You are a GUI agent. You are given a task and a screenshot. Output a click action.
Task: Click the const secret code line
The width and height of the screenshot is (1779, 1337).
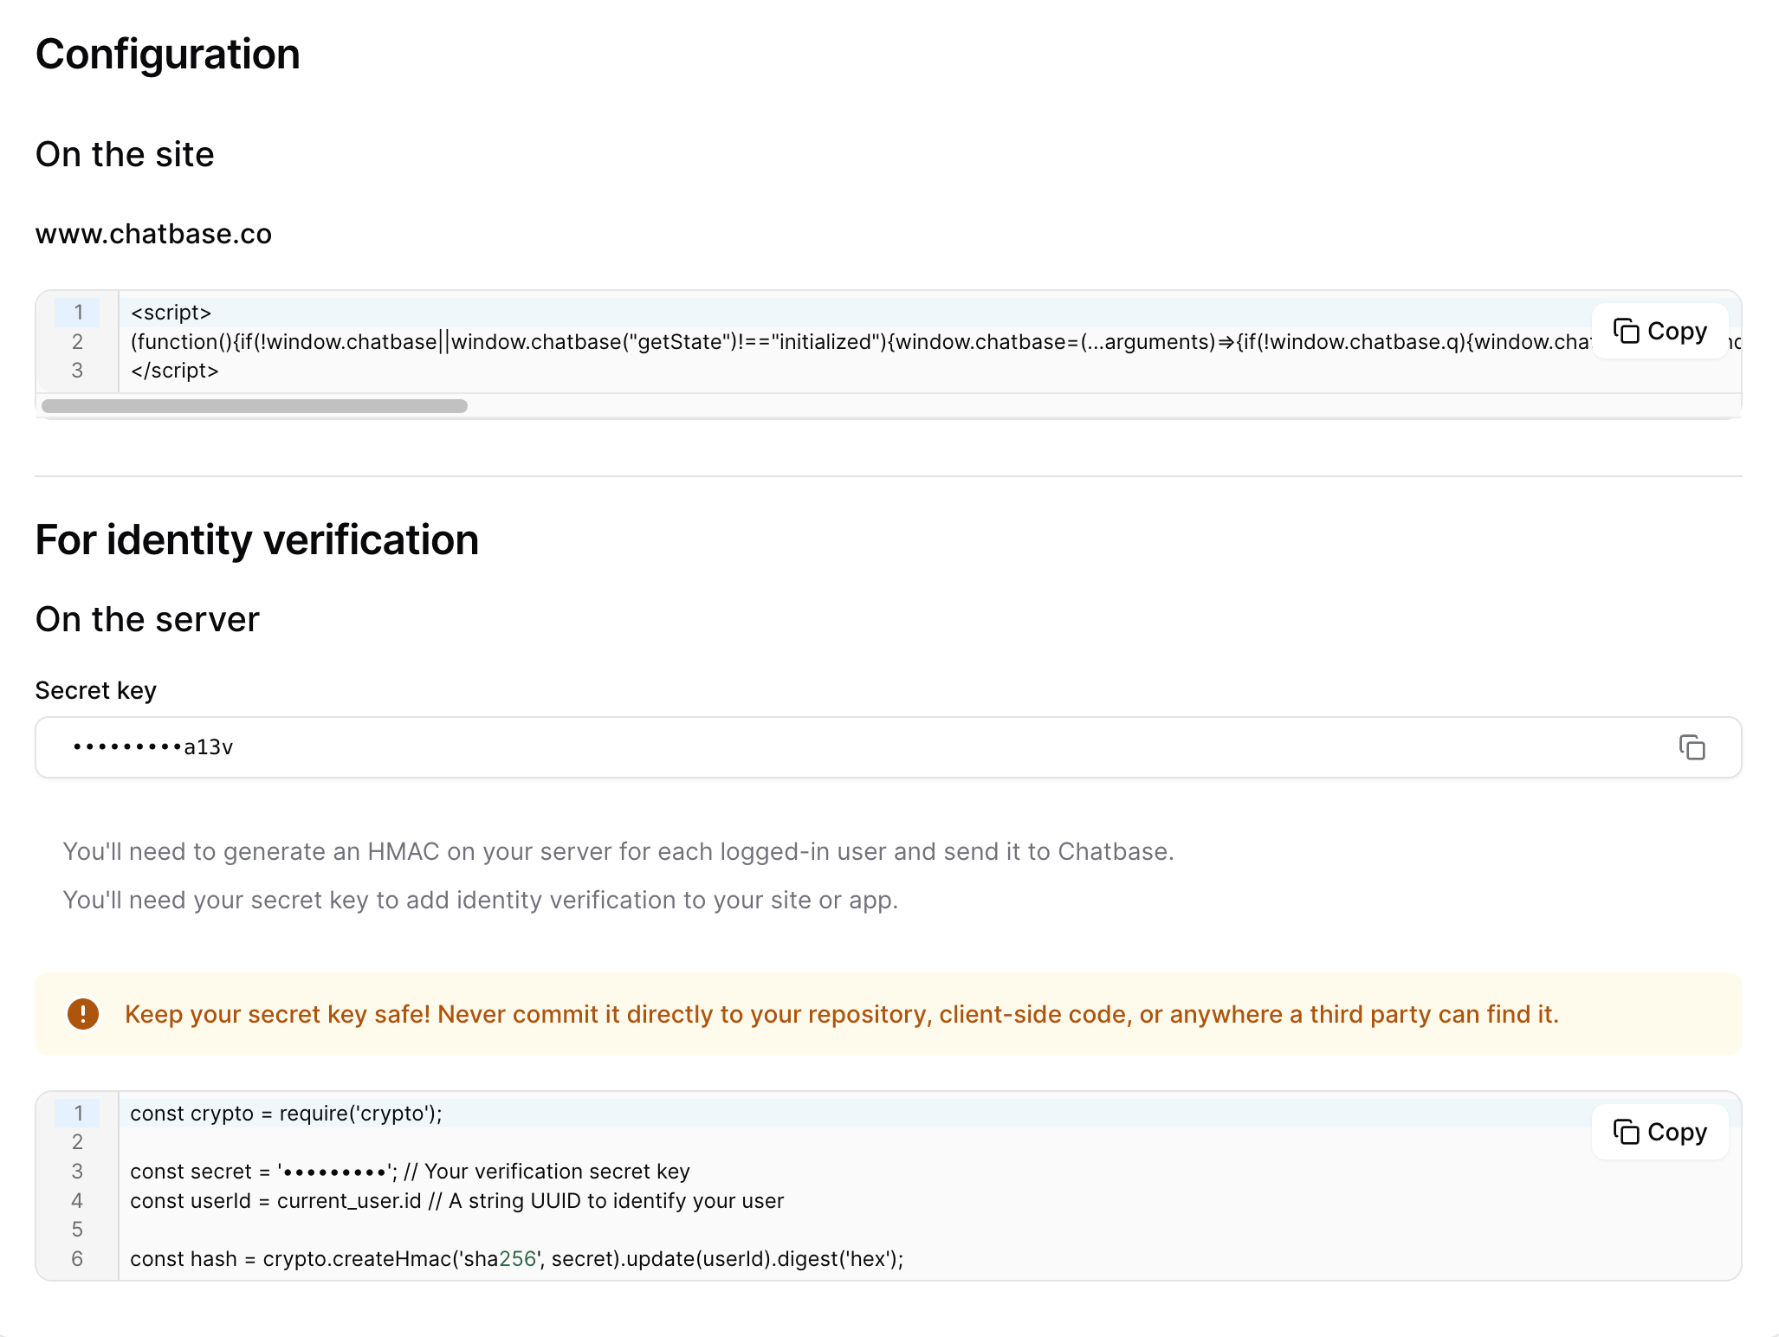click(410, 1172)
